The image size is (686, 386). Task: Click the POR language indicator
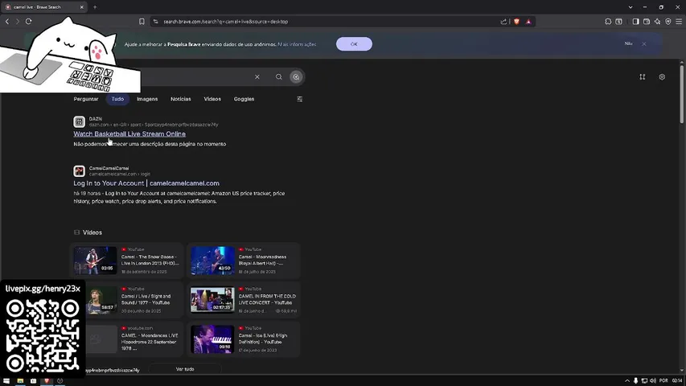[x=663, y=380]
